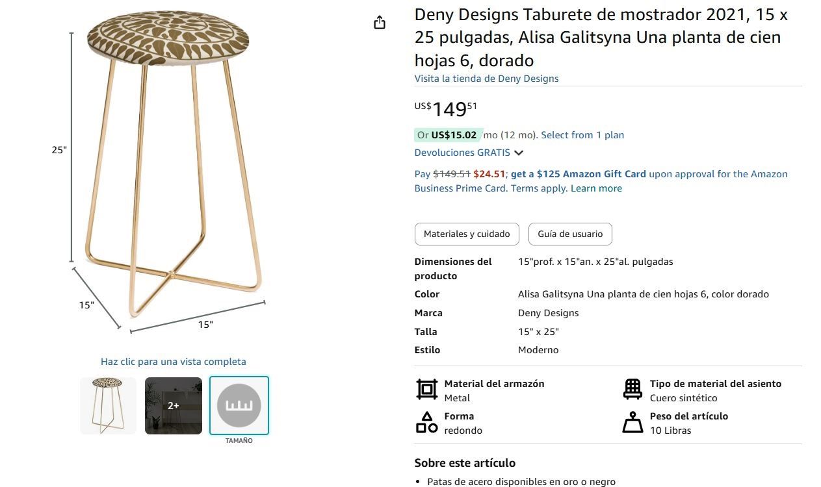The image size is (821, 487).
Task: Select the frame material icon
Action: [426, 389]
